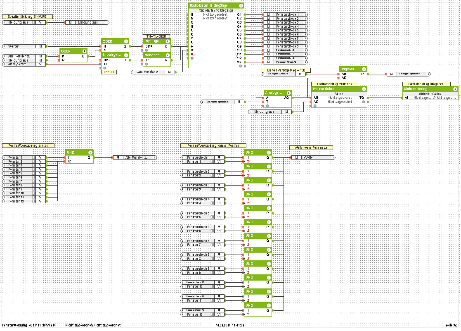Select the Weiter wenn Fenster zu note
The image size is (461, 331).
tap(311, 148)
